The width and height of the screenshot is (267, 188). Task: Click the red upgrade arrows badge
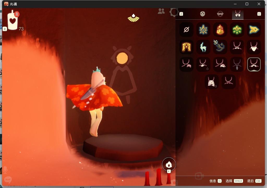tap(17, 14)
